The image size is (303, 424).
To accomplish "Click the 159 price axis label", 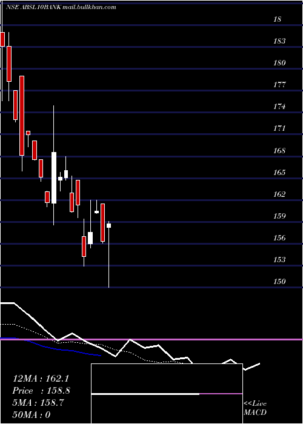I will click(279, 216).
